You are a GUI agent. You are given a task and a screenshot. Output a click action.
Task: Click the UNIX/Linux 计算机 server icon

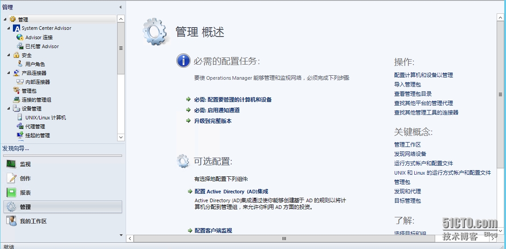point(20,118)
